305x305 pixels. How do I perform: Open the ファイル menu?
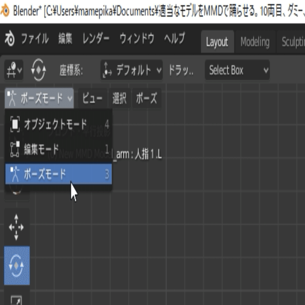coord(35,39)
